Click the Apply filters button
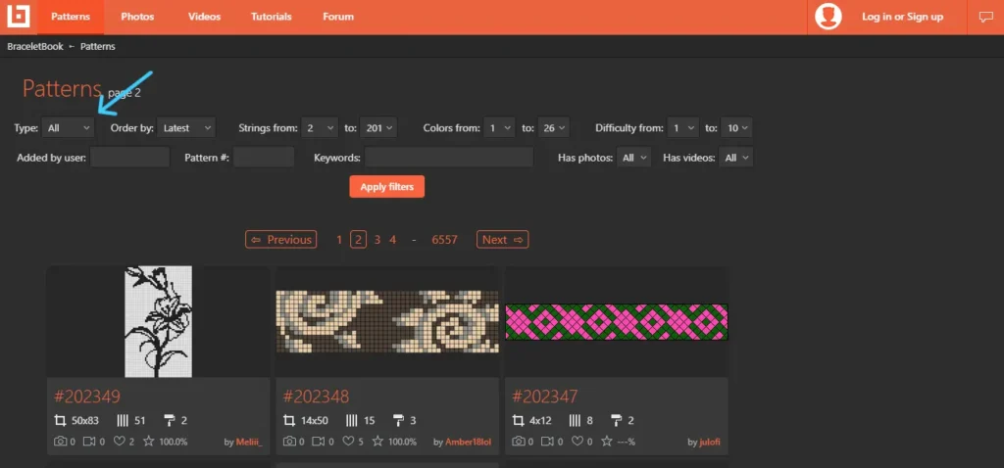The width and height of the screenshot is (1004, 468). click(386, 187)
